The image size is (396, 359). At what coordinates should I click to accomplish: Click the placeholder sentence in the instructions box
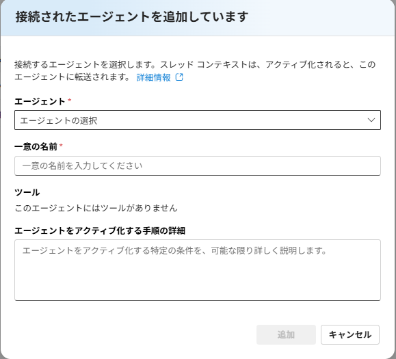(x=174, y=251)
